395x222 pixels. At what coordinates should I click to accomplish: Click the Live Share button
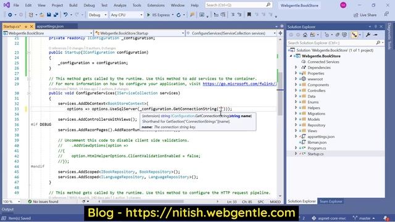coord(365,15)
